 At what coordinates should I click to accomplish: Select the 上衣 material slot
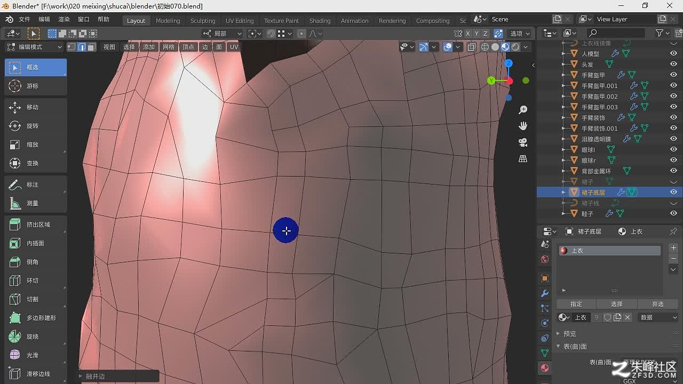609,251
